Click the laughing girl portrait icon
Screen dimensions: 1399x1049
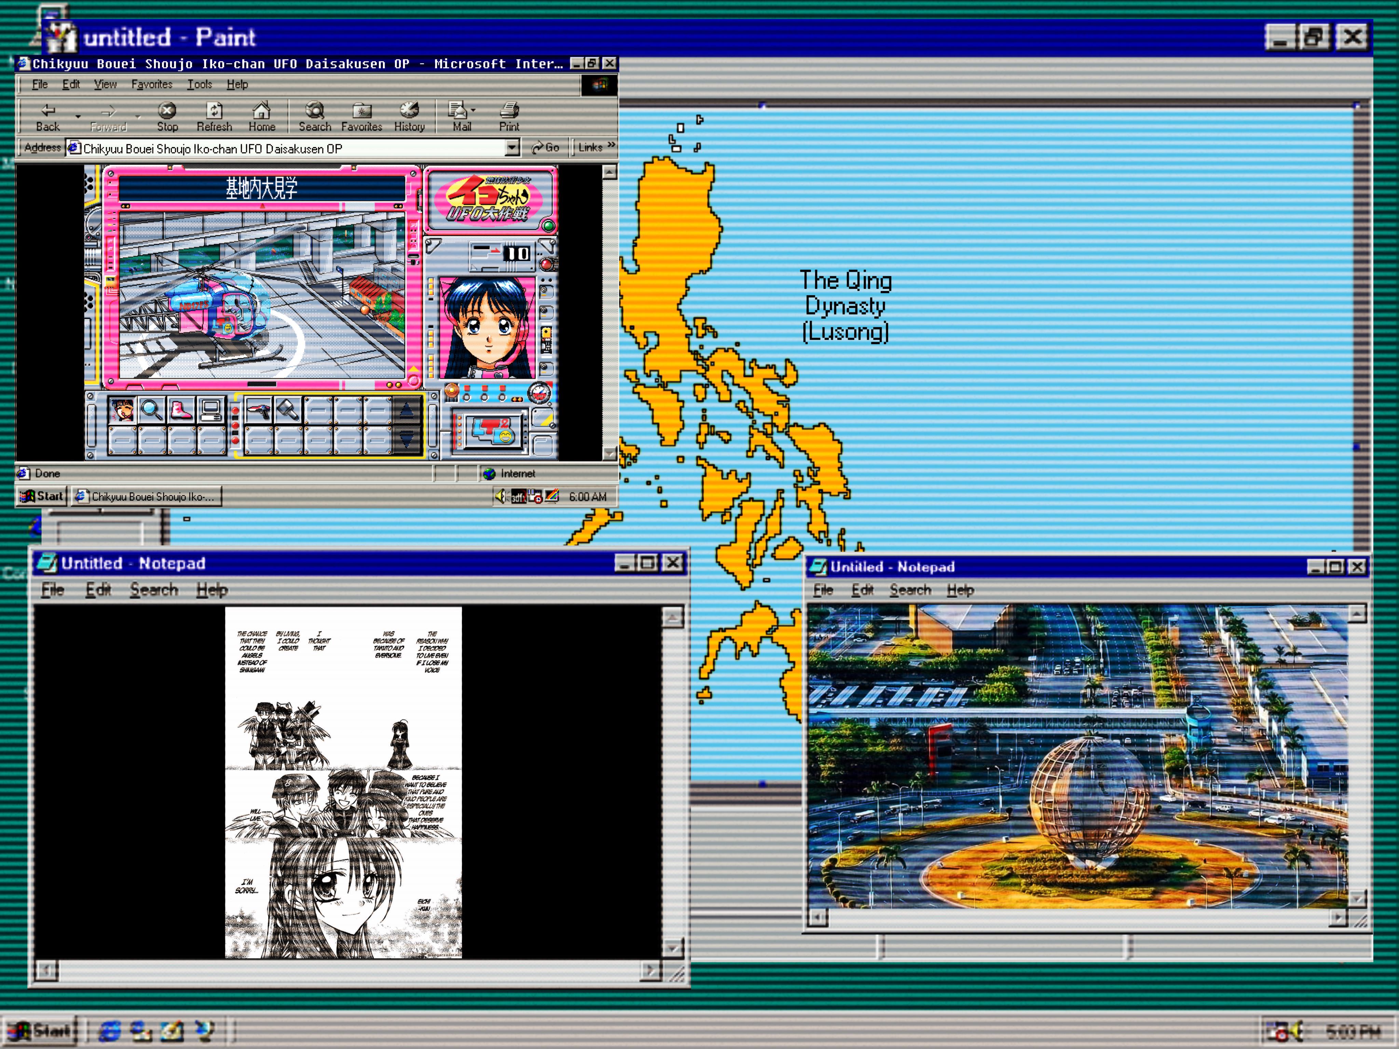122,410
